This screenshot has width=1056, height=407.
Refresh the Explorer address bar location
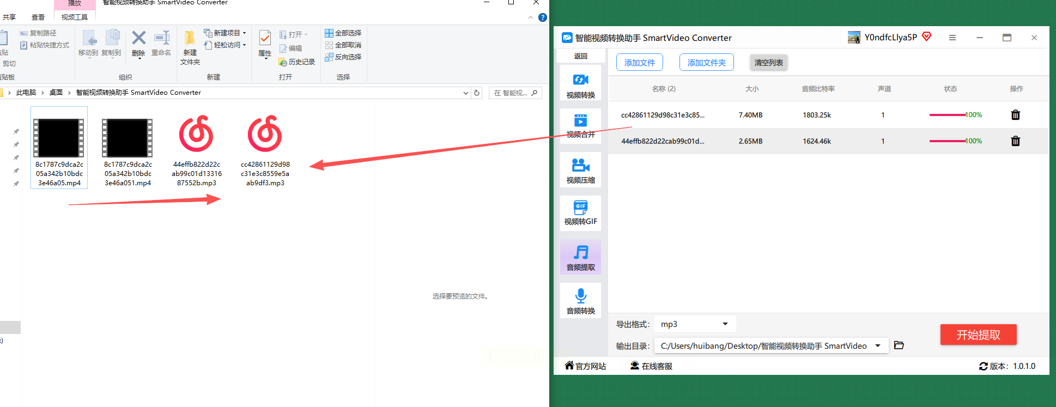point(477,93)
